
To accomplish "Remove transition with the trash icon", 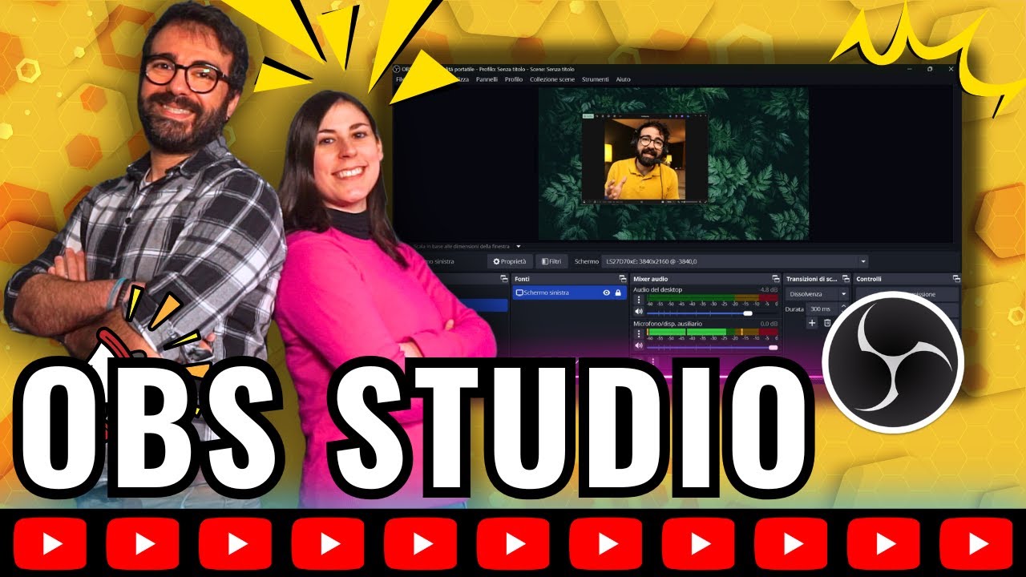I will pos(827,323).
